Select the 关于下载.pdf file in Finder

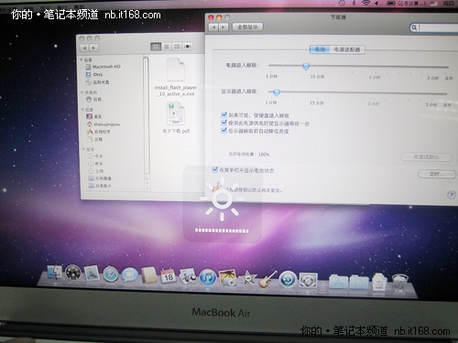[x=176, y=118]
